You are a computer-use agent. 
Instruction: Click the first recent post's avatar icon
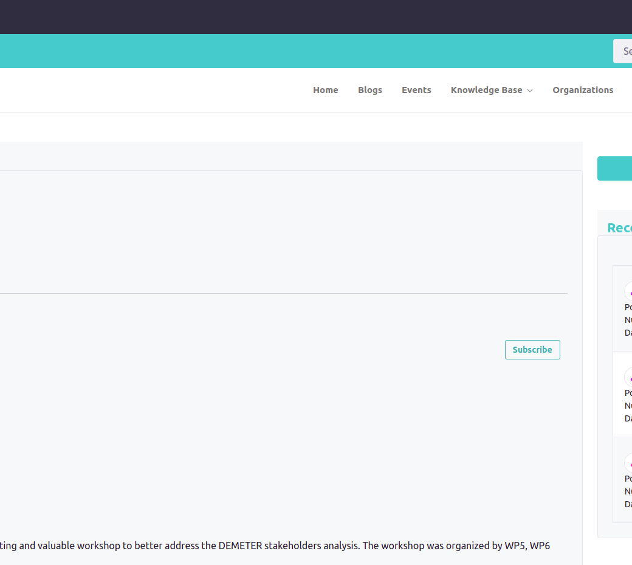[x=628, y=291]
